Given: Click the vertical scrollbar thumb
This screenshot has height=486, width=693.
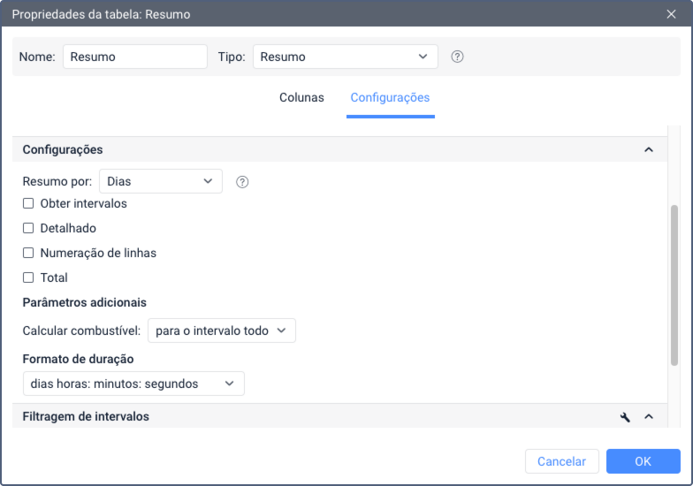Looking at the screenshot, I should click(674, 283).
